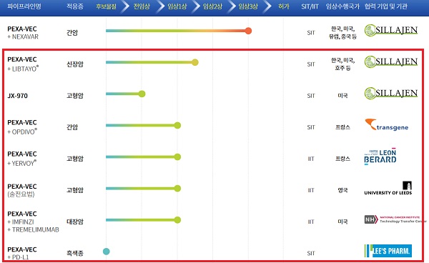This screenshot has height=263, width=429.
Task: Click 고형암 indication in the 술전요법 row
Action: [x=75, y=190]
